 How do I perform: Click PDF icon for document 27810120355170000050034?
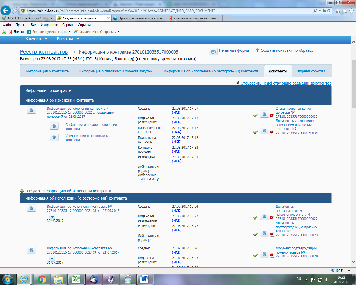pyautogui.click(x=272, y=132)
